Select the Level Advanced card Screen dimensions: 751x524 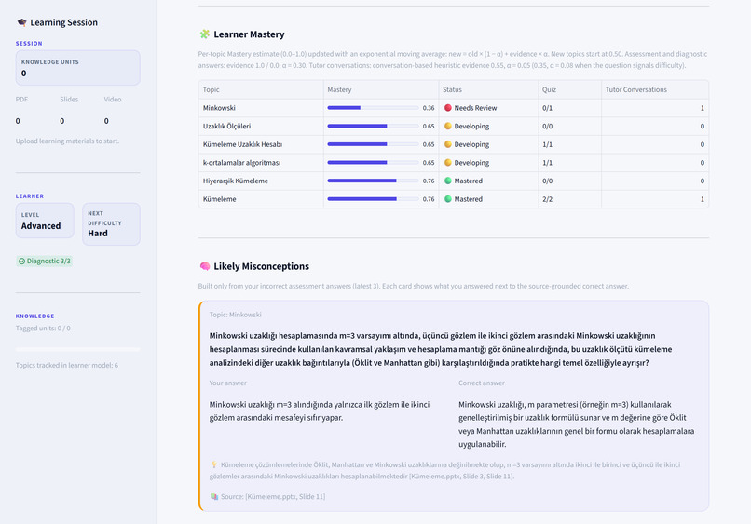coord(45,221)
